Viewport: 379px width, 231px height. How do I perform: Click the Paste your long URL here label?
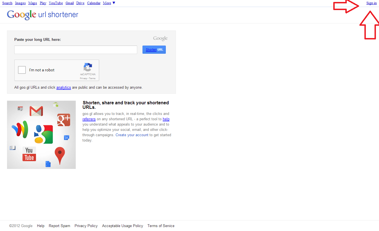38,40
